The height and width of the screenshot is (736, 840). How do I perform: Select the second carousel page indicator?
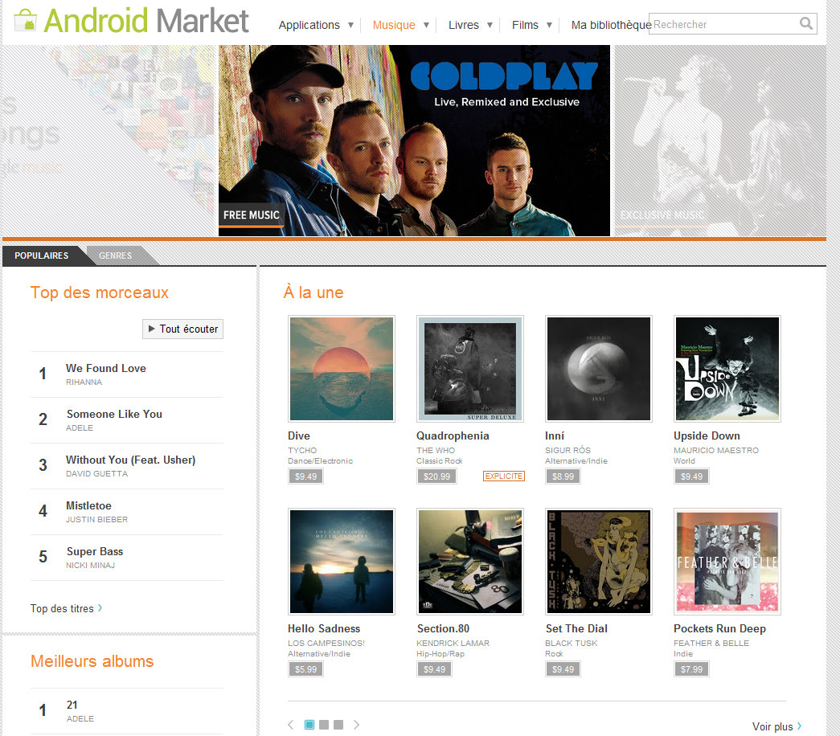pyautogui.click(x=324, y=725)
